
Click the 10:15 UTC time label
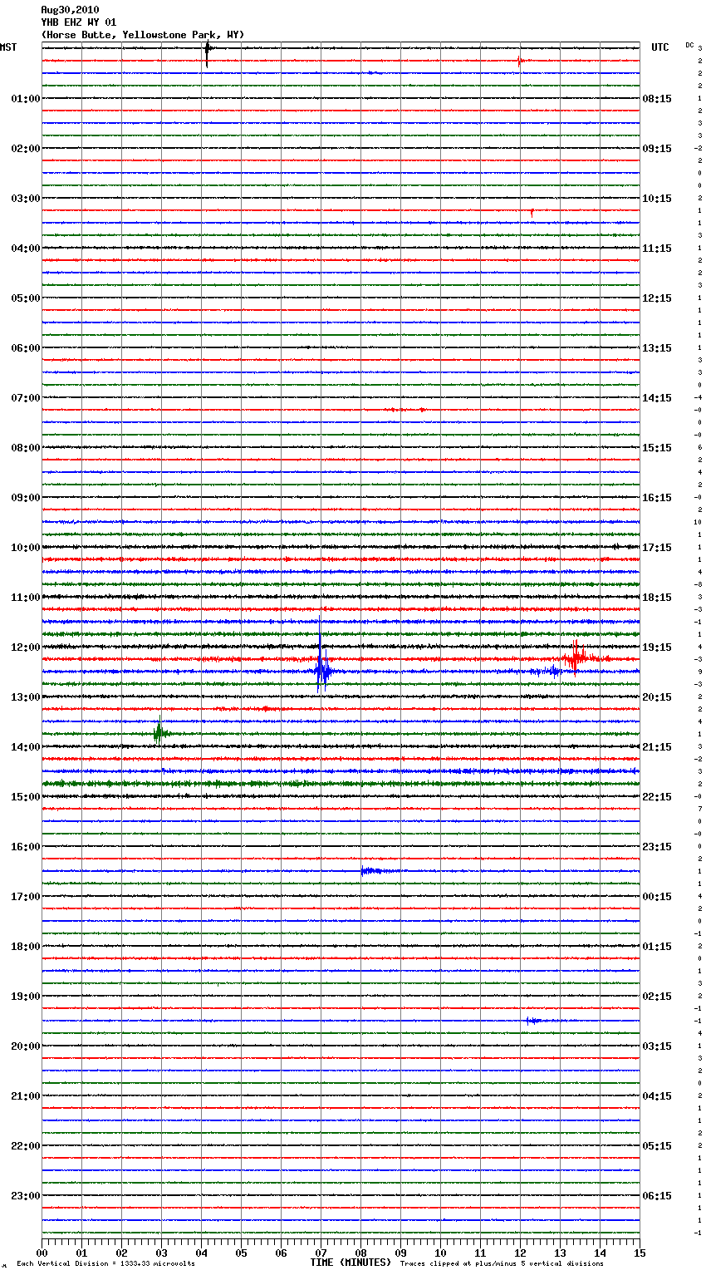(x=657, y=199)
